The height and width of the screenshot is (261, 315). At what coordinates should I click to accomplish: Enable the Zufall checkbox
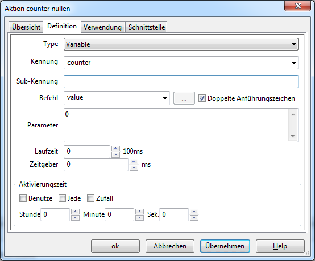(x=90, y=198)
